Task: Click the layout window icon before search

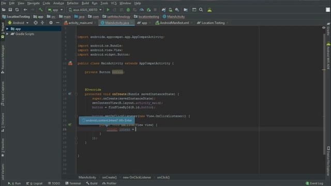Action: click(194, 10)
